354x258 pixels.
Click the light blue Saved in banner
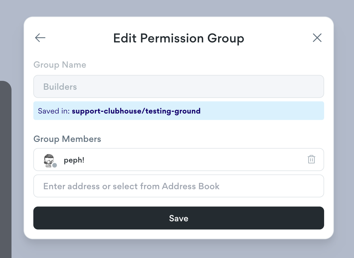(179, 111)
